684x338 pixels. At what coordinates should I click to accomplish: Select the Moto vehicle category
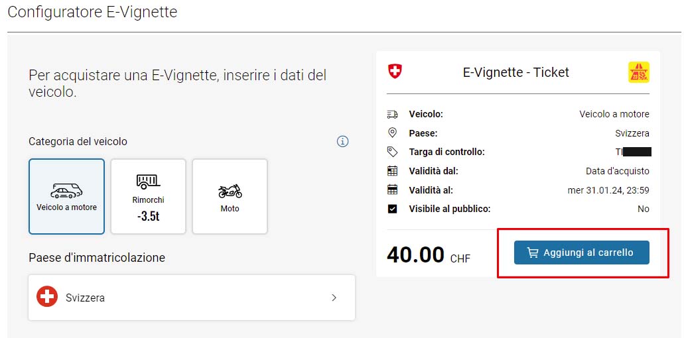230,196
